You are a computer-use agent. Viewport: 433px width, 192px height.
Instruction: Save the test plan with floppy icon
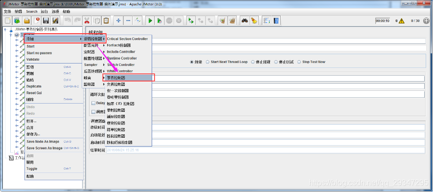pos(46,21)
